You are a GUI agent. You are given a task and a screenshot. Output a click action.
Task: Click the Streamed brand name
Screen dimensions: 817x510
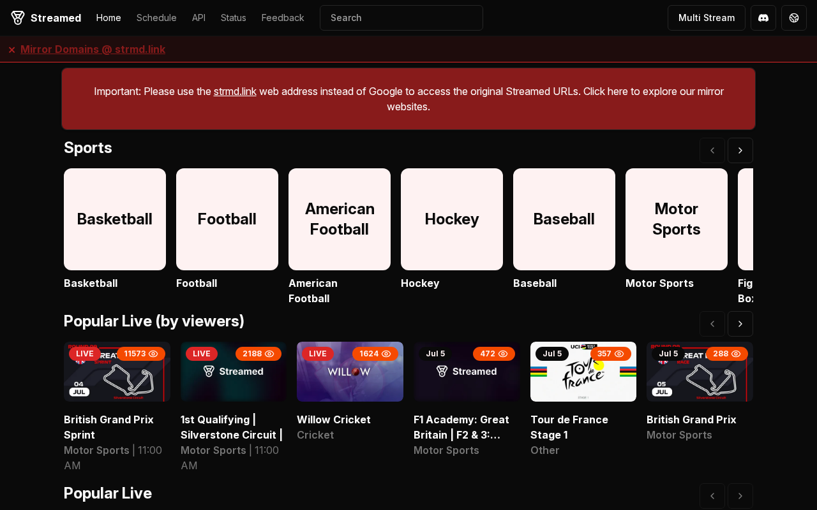pos(56,18)
